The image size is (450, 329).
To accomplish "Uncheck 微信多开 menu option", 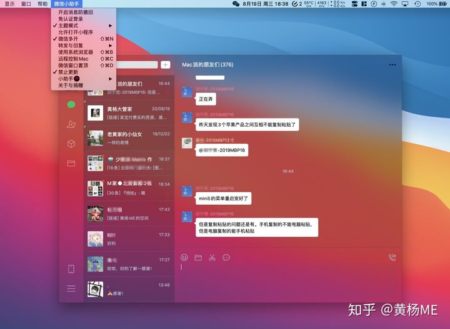I will (x=84, y=39).
